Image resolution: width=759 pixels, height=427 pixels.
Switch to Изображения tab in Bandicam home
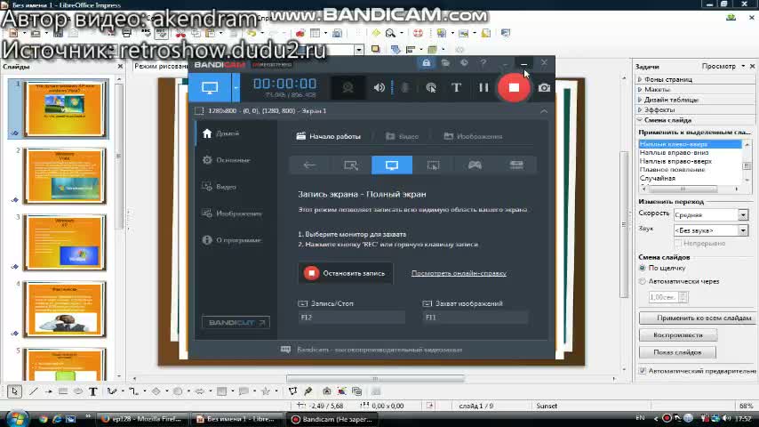[474, 137]
